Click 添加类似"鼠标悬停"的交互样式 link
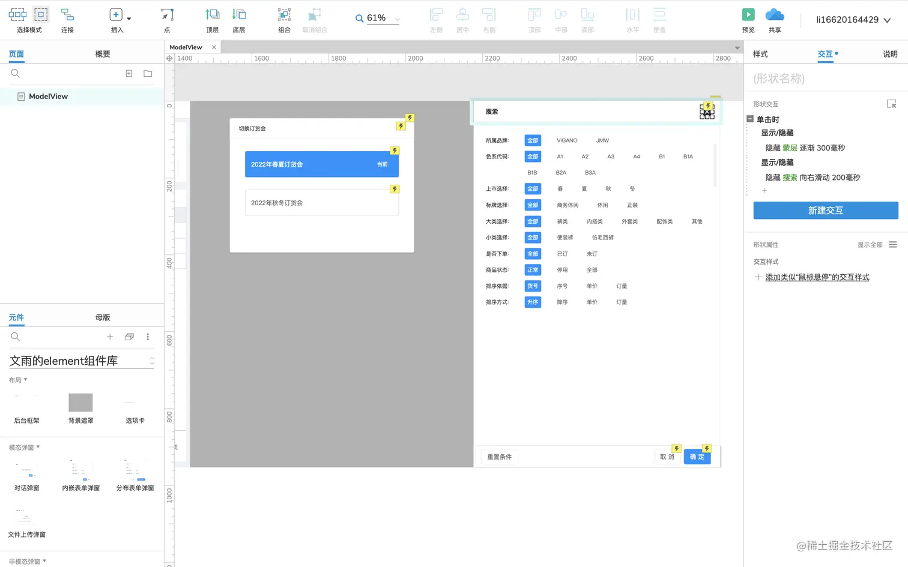This screenshot has height=567, width=908. tap(817, 277)
